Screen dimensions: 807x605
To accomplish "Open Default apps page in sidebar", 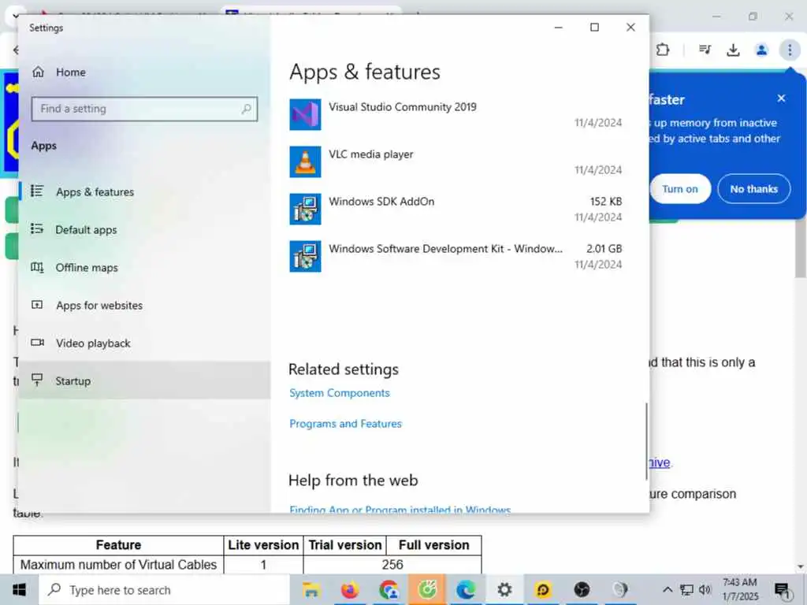I will 145,229.
